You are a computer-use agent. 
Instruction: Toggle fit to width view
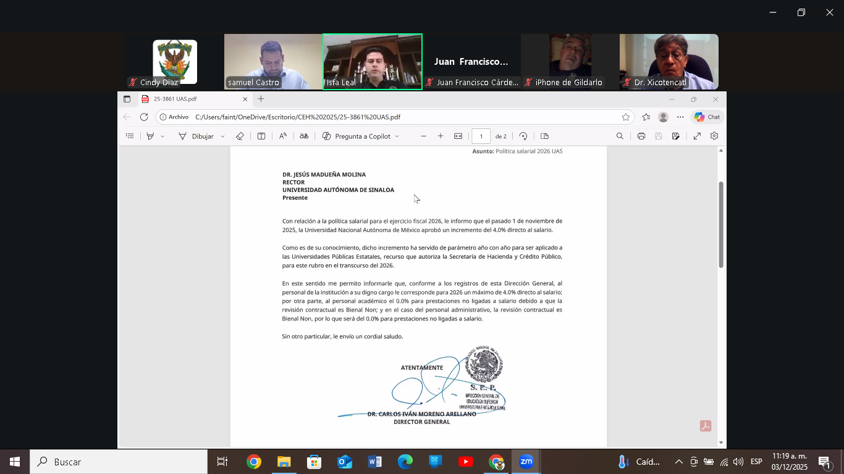458,136
